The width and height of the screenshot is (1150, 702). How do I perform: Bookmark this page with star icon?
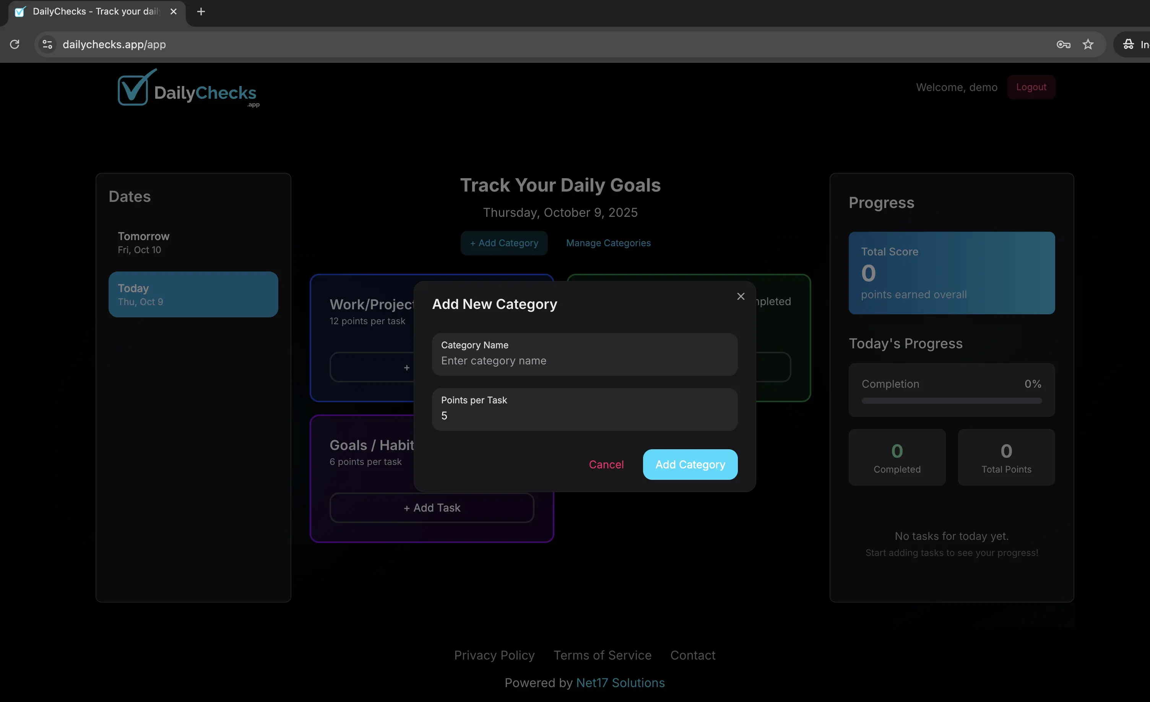(1088, 44)
